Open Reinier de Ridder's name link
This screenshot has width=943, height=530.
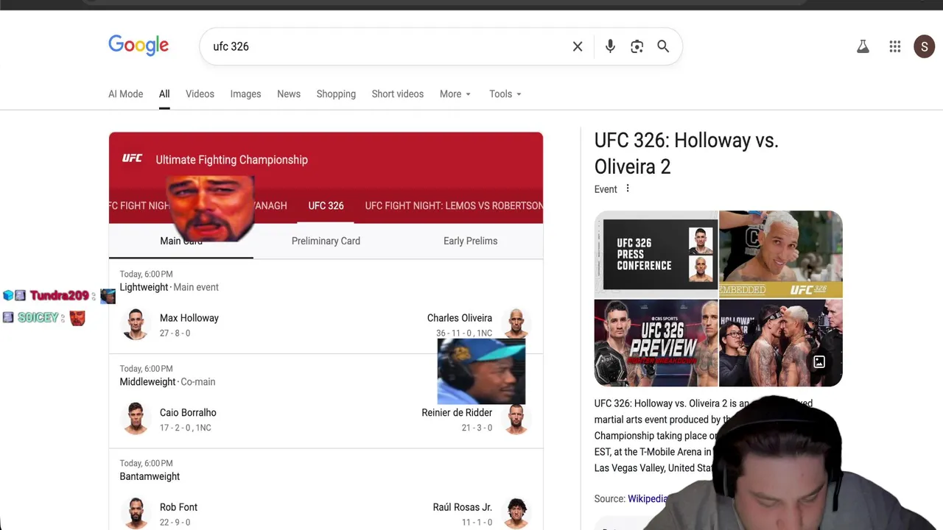pos(457,413)
